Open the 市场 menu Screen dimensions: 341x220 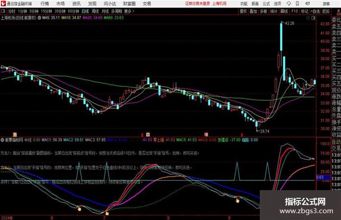click(x=61, y=4)
